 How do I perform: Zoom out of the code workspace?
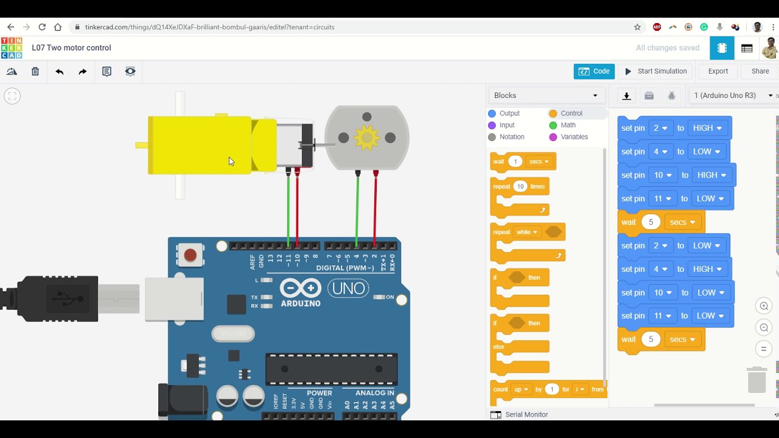point(764,328)
